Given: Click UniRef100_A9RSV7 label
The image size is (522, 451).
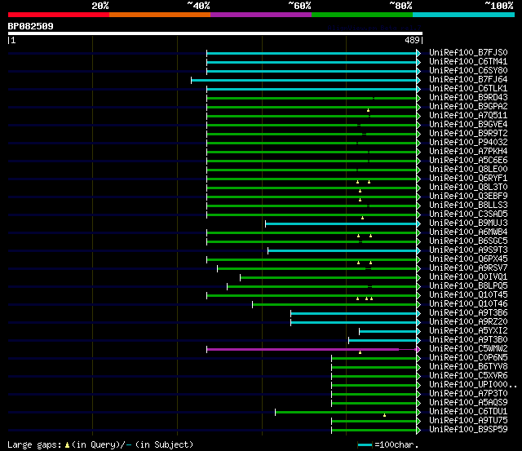Looking at the screenshot, I should pyautogui.click(x=468, y=268).
